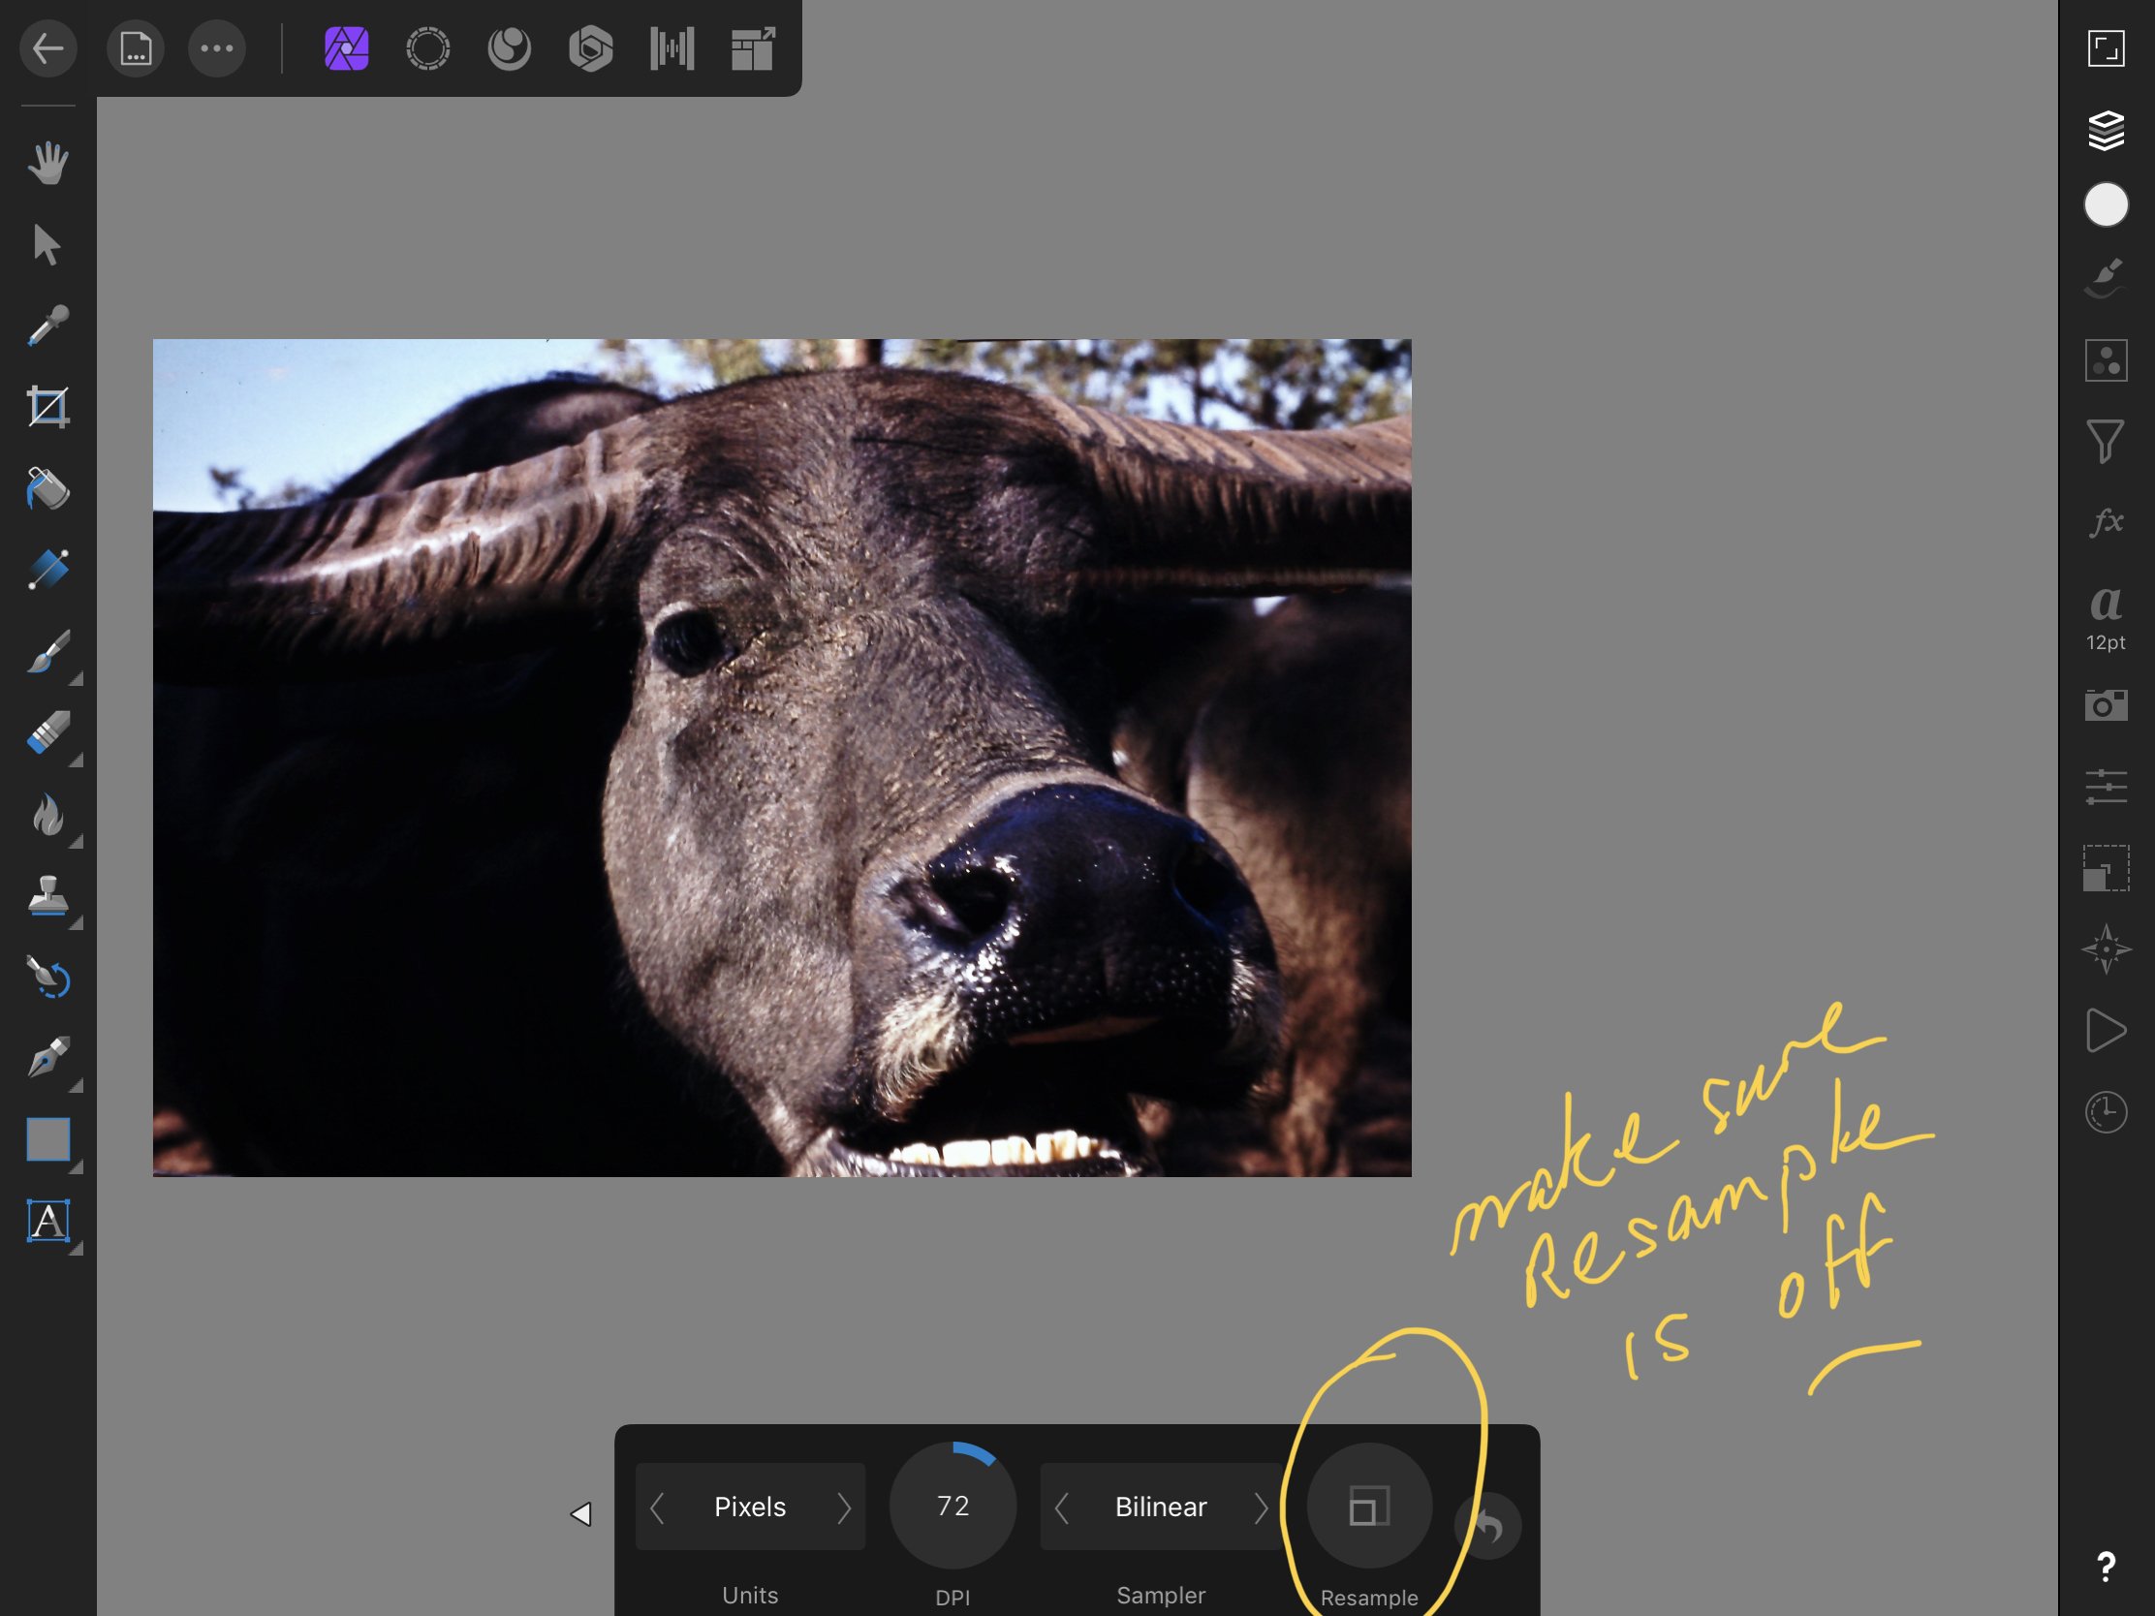Open the History clock studio

point(2106,1111)
